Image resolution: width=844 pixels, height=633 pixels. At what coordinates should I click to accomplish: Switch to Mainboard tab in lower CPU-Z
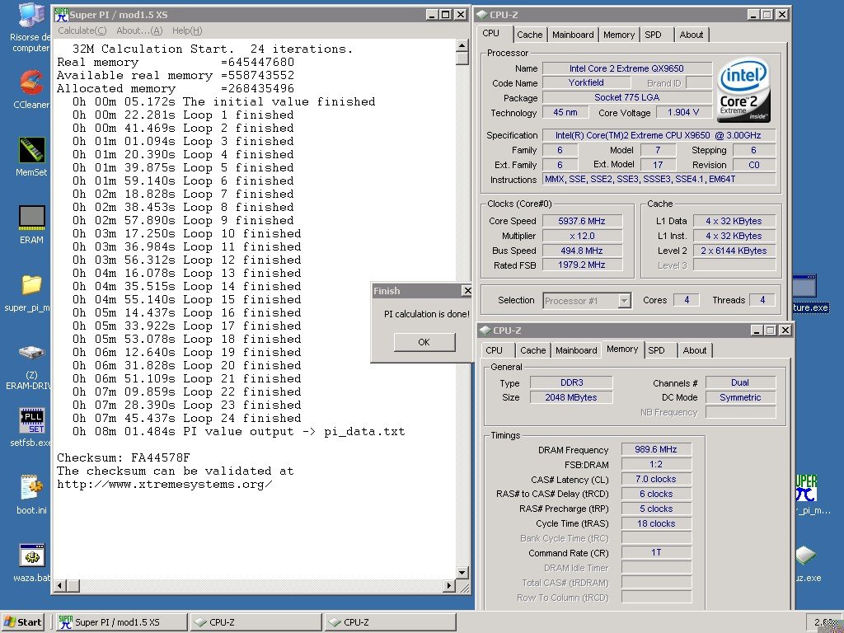[576, 350]
